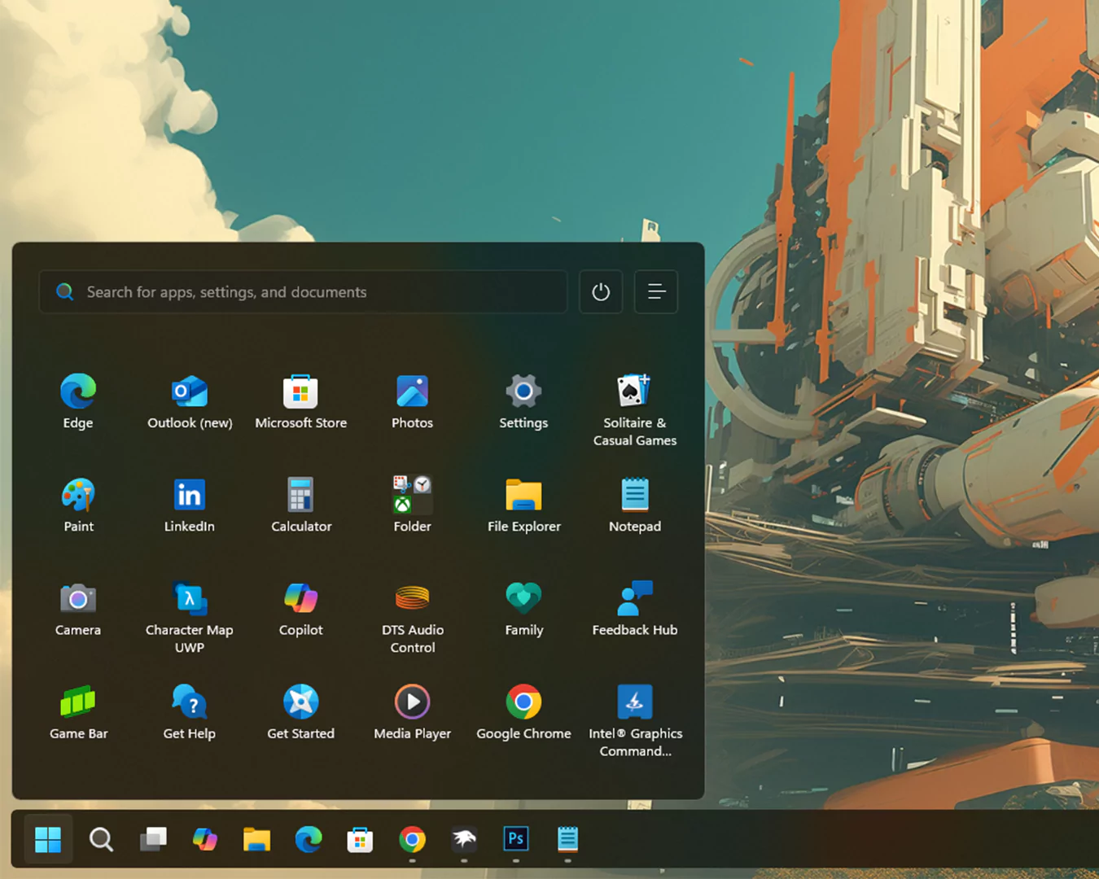Switch to the bird icon app on taskbar

point(464,839)
